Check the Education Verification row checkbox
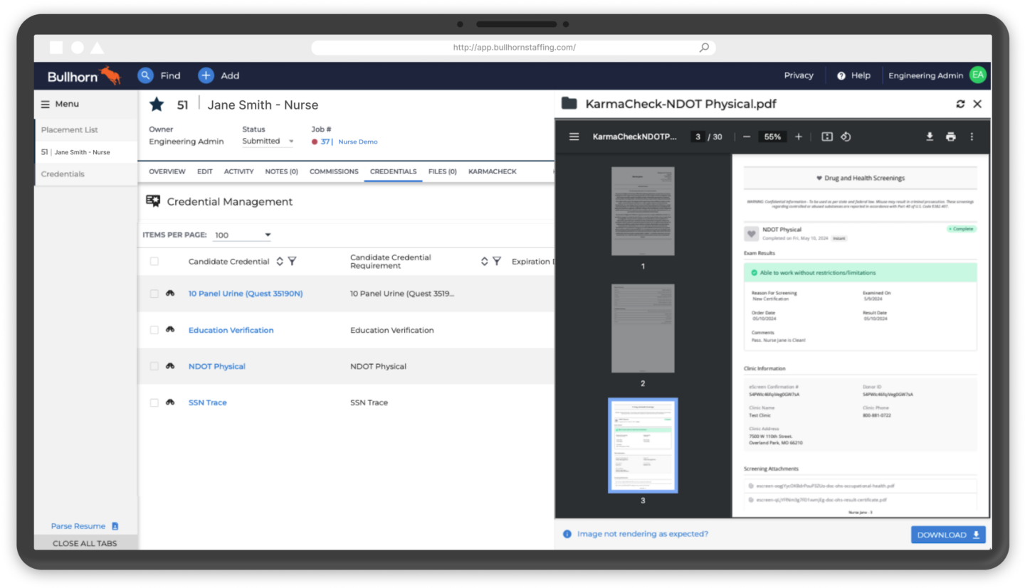Viewport: 1025px width, 588px height. pos(154,329)
